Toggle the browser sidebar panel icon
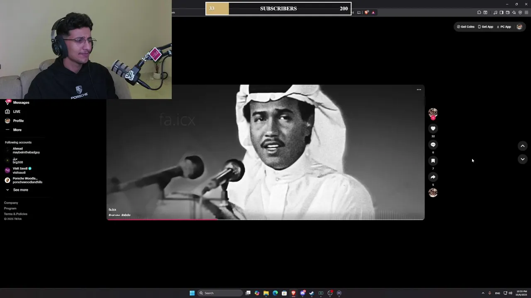The height and width of the screenshot is (298, 531). click(x=501, y=12)
